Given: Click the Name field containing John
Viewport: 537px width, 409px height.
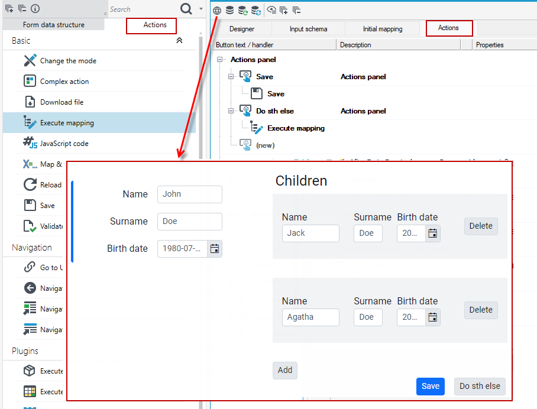Looking at the screenshot, I should pos(190,194).
